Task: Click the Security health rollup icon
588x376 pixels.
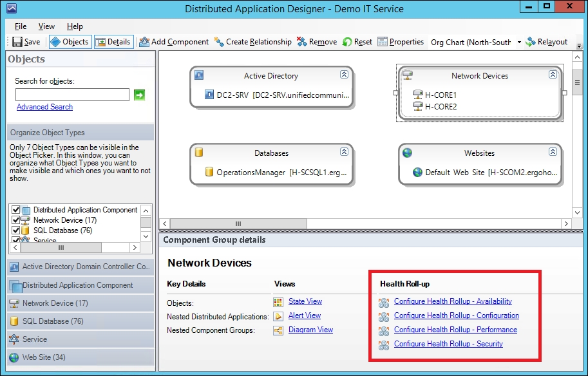Action: point(384,345)
